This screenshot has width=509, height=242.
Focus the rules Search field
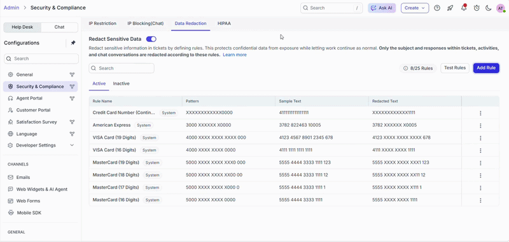click(122, 68)
